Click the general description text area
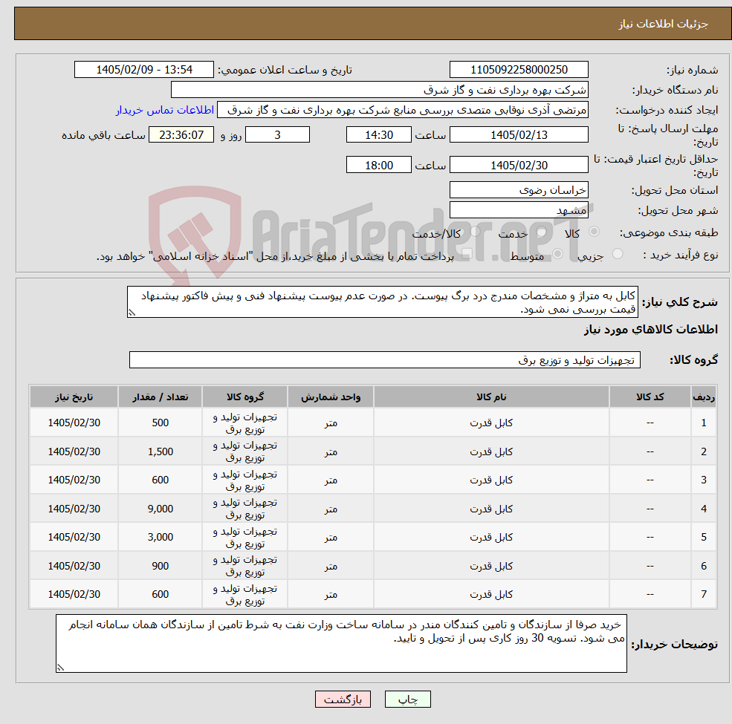This screenshot has height=724, width=732. (x=382, y=302)
